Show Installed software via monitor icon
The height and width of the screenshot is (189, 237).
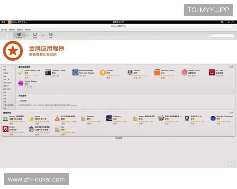coord(35,35)
